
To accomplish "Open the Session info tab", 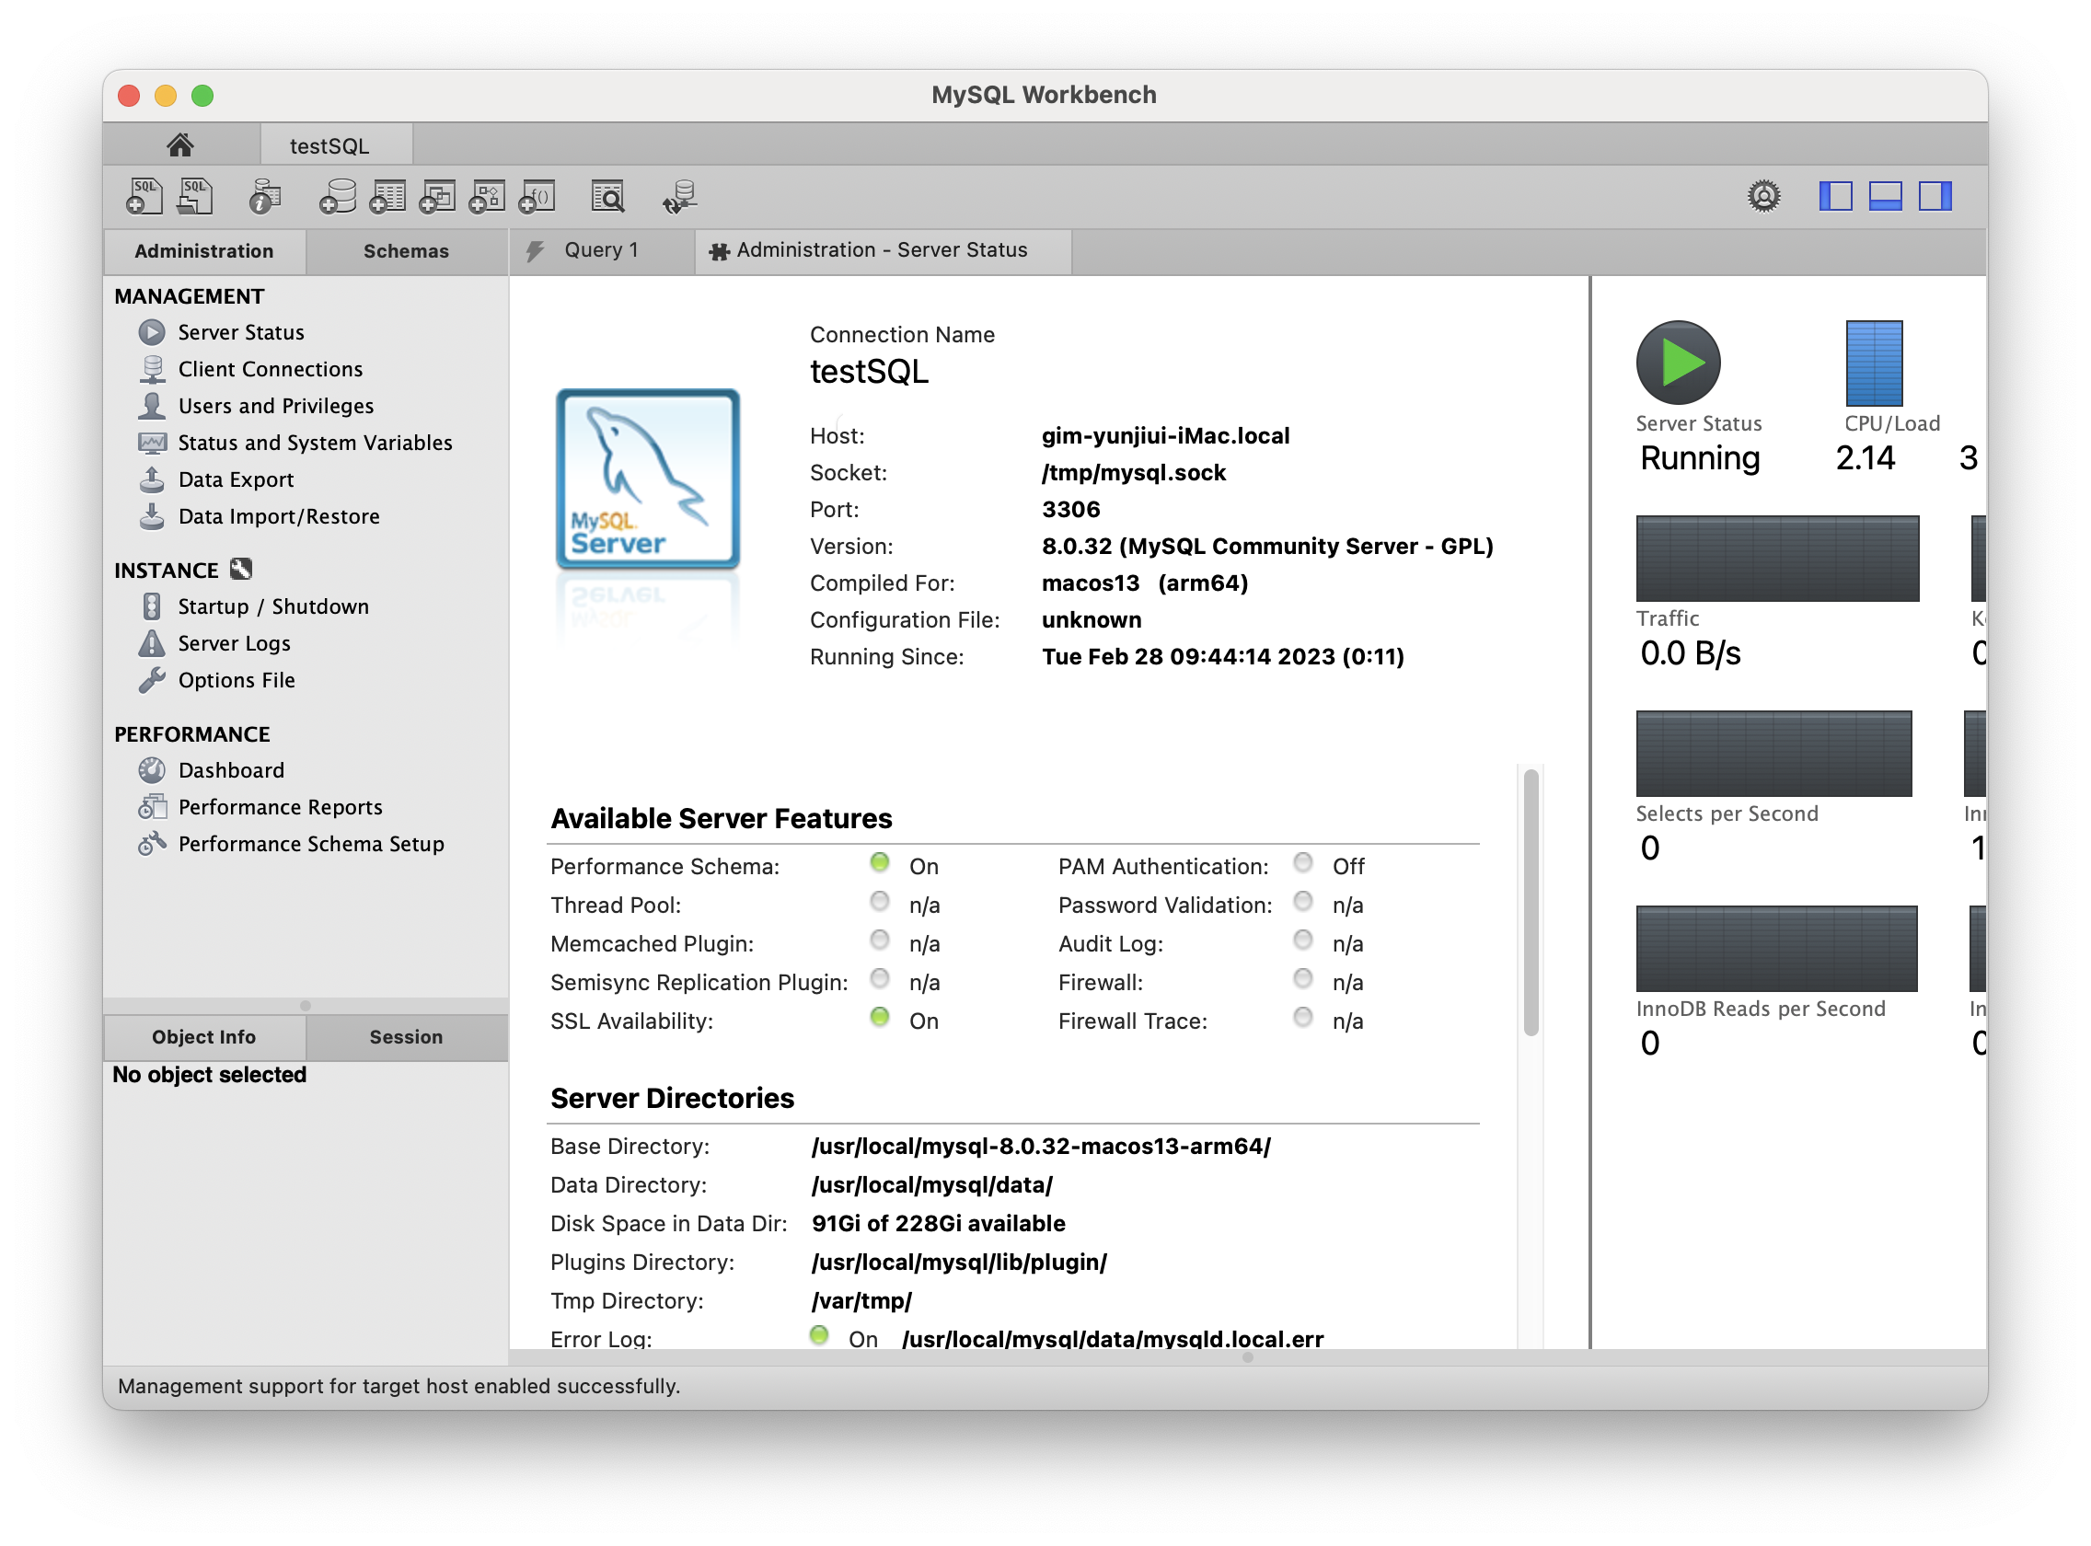I will pyautogui.click(x=405, y=1037).
